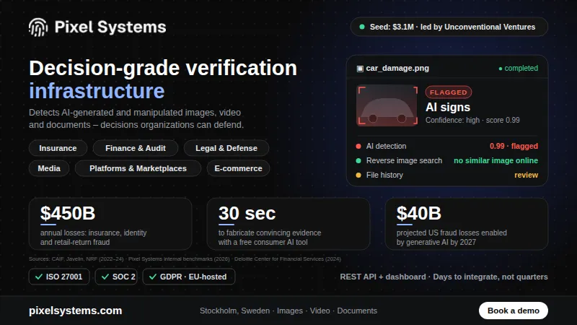
Task: Click Video in the footer
Action: click(x=320, y=311)
